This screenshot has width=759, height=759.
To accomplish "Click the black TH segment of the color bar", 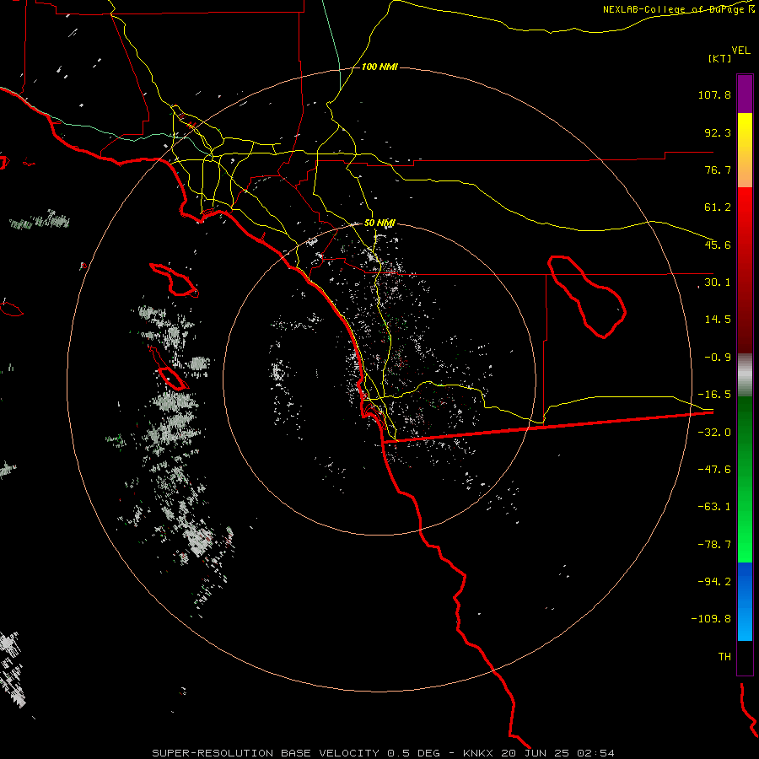I will pos(745,657).
